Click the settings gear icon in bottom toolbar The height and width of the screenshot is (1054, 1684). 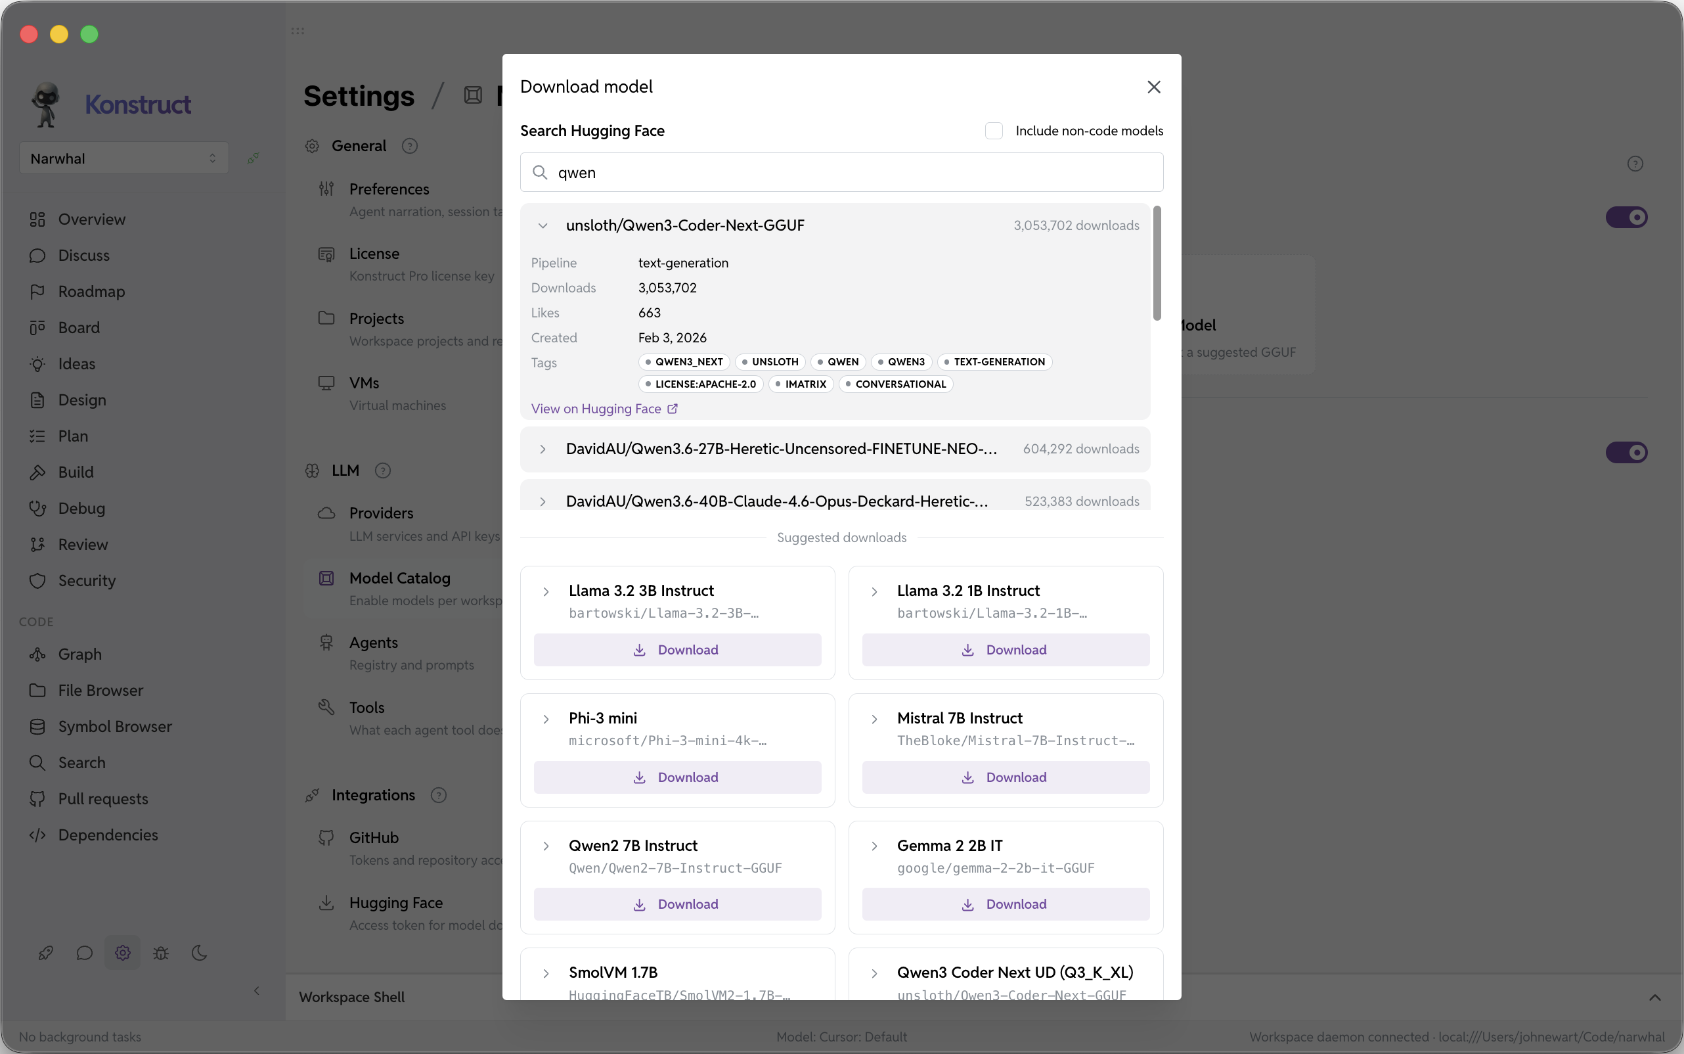tap(123, 953)
